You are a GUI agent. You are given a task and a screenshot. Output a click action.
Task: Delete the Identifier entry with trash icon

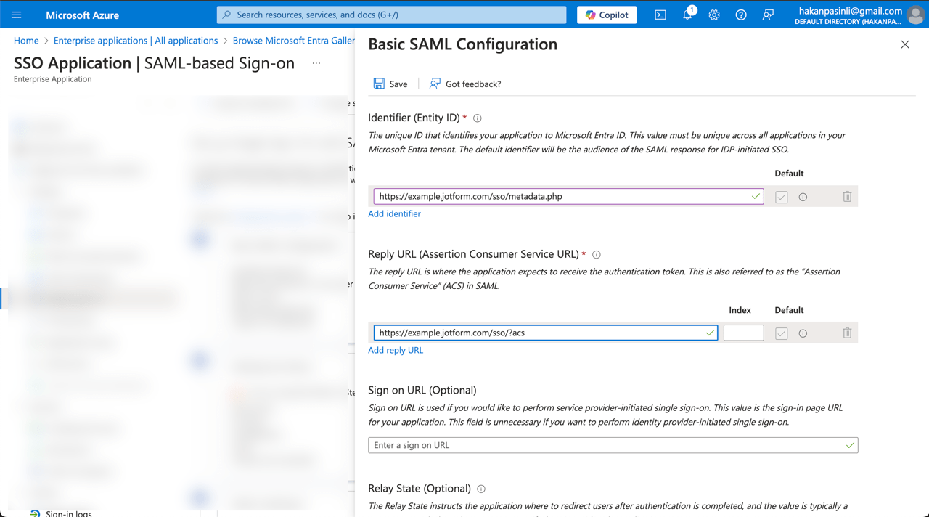point(847,196)
